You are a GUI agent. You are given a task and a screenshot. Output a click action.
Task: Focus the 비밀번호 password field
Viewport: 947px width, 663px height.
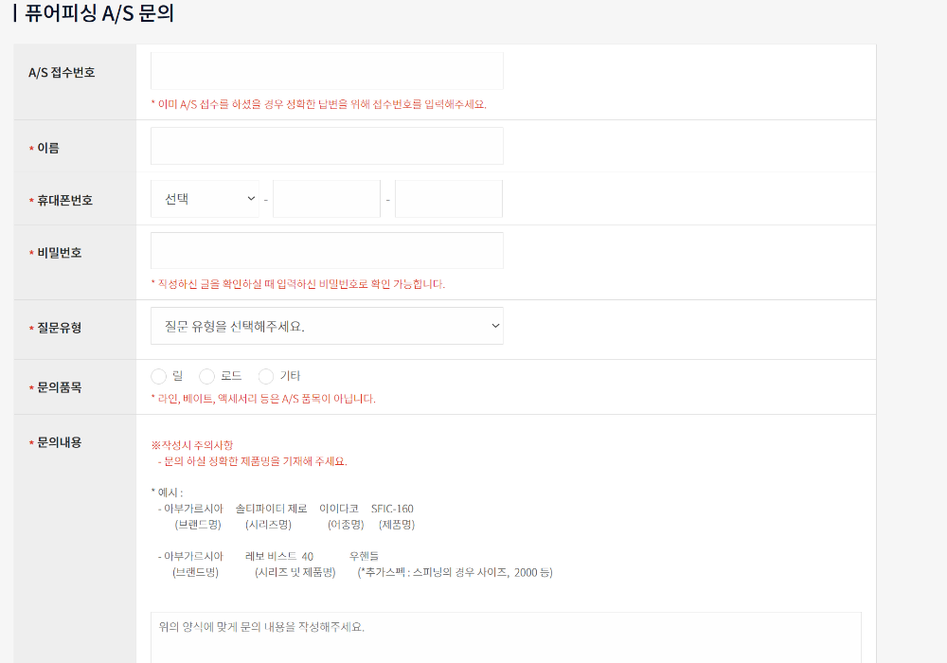coord(327,250)
